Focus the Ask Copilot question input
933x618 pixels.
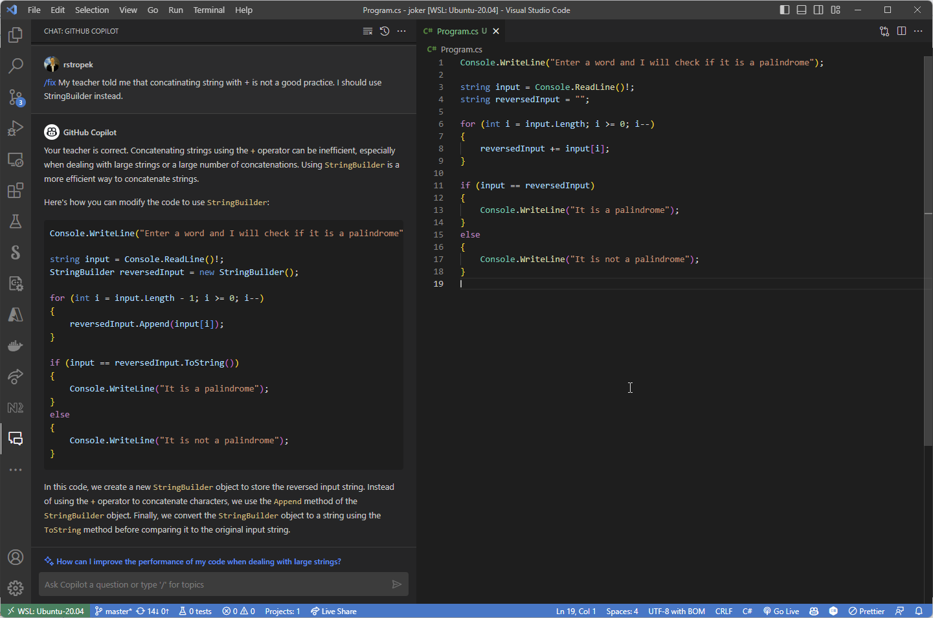pyautogui.click(x=214, y=584)
